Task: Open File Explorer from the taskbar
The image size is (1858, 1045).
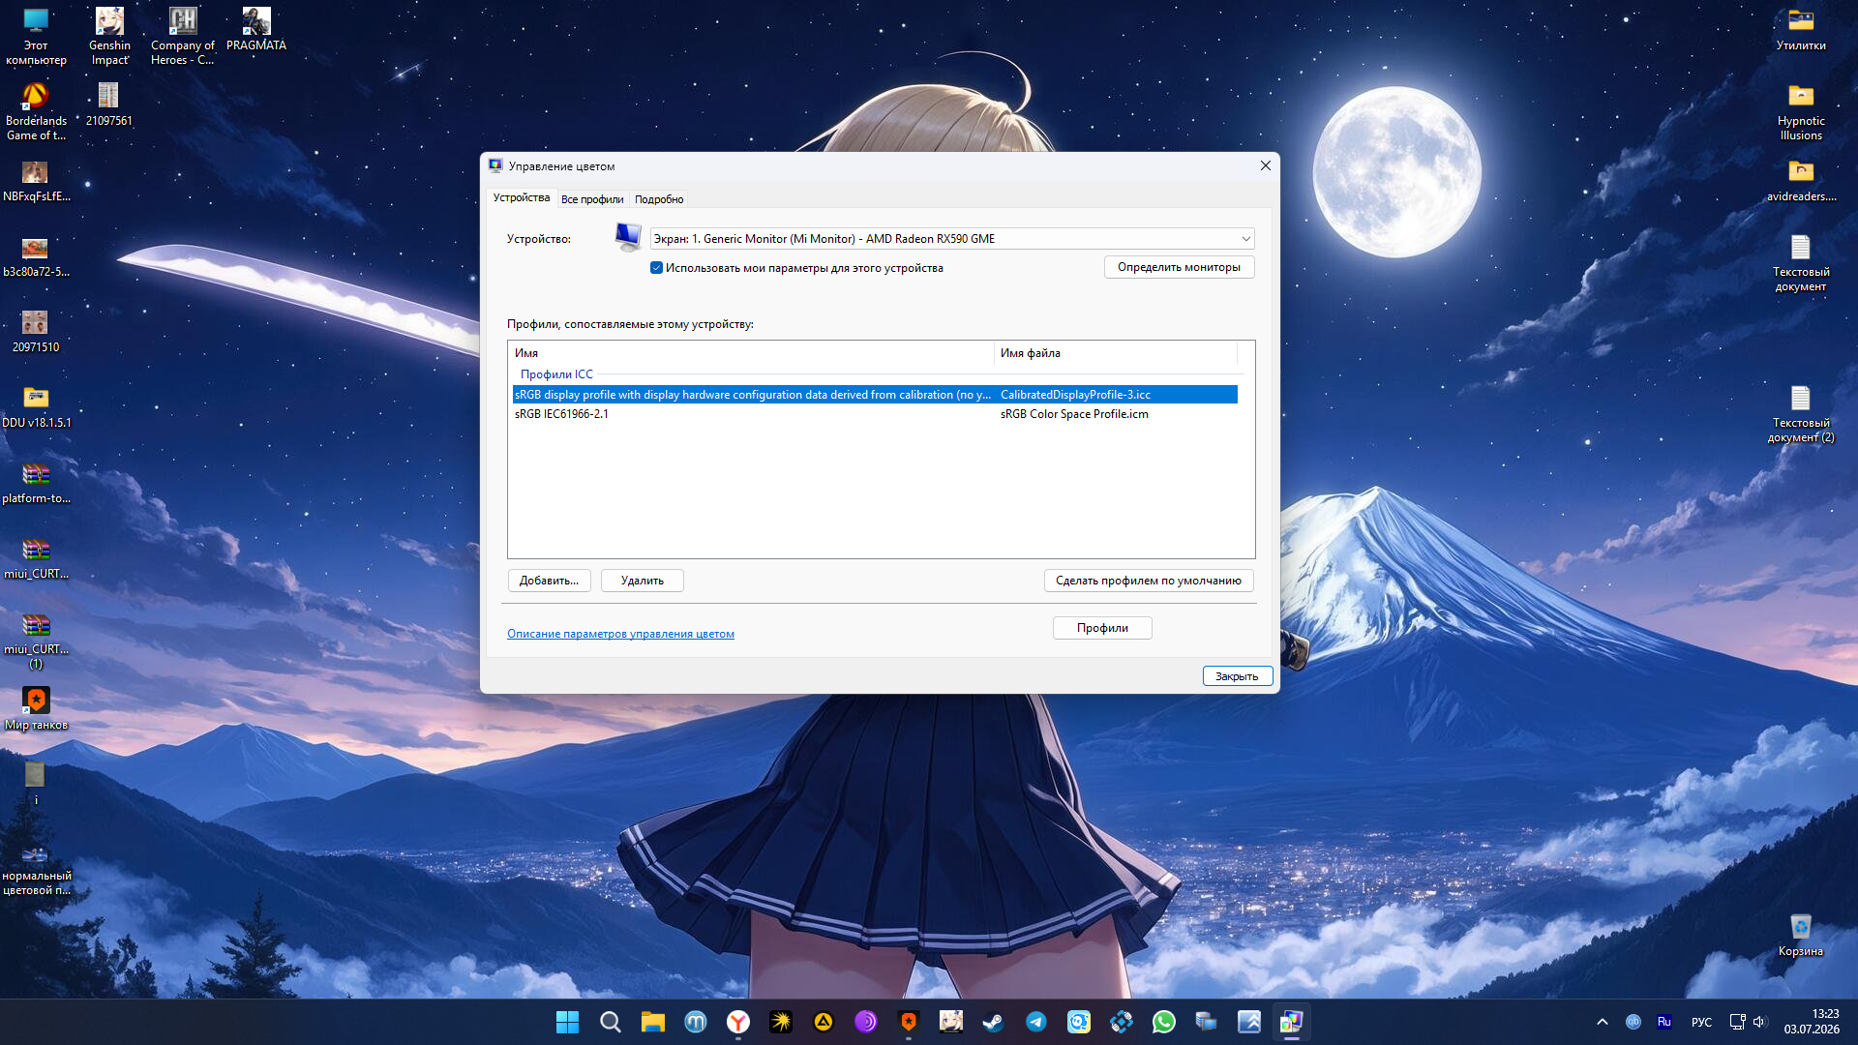Action: (x=652, y=1022)
